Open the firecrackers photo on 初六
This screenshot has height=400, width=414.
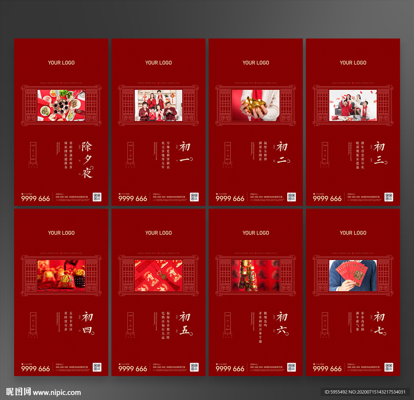(x=256, y=275)
